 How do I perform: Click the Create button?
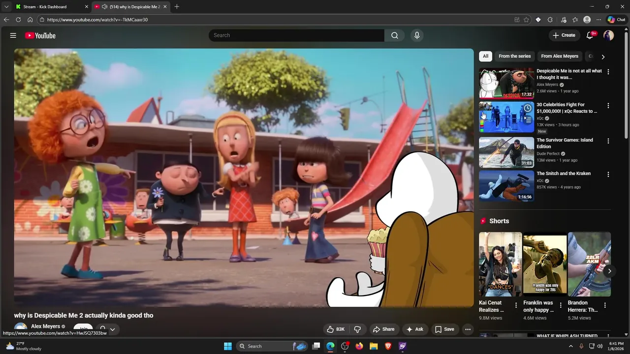[564, 35]
